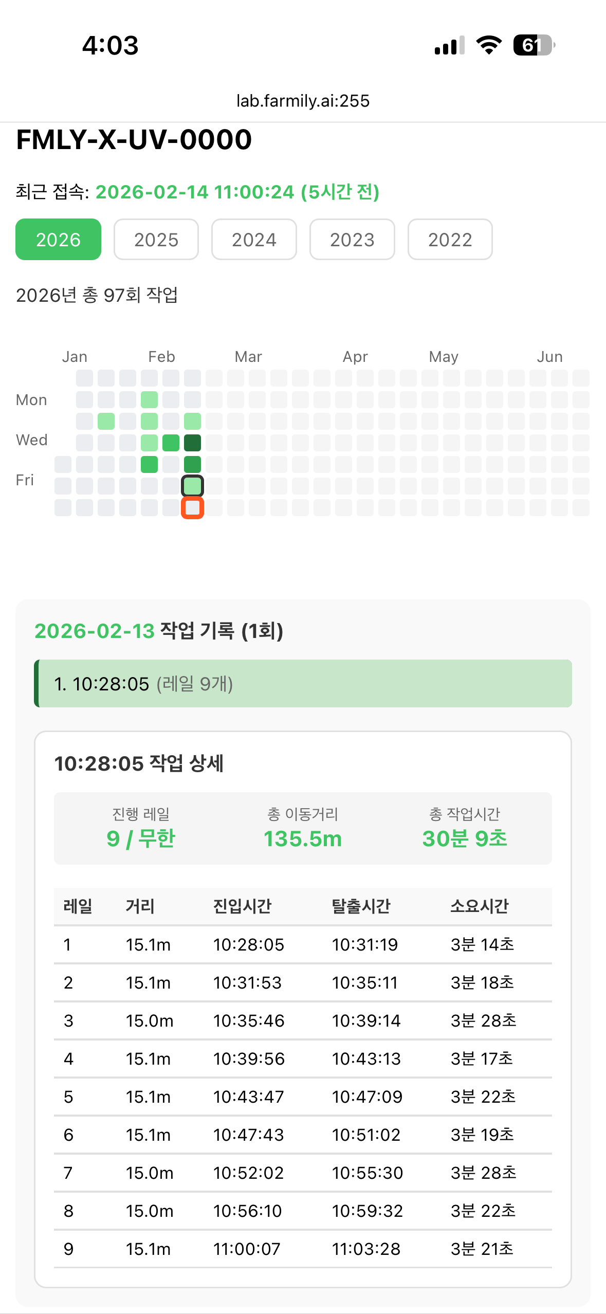
Task: Click the latest access timestamp text
Action: [x=237, y=192]
